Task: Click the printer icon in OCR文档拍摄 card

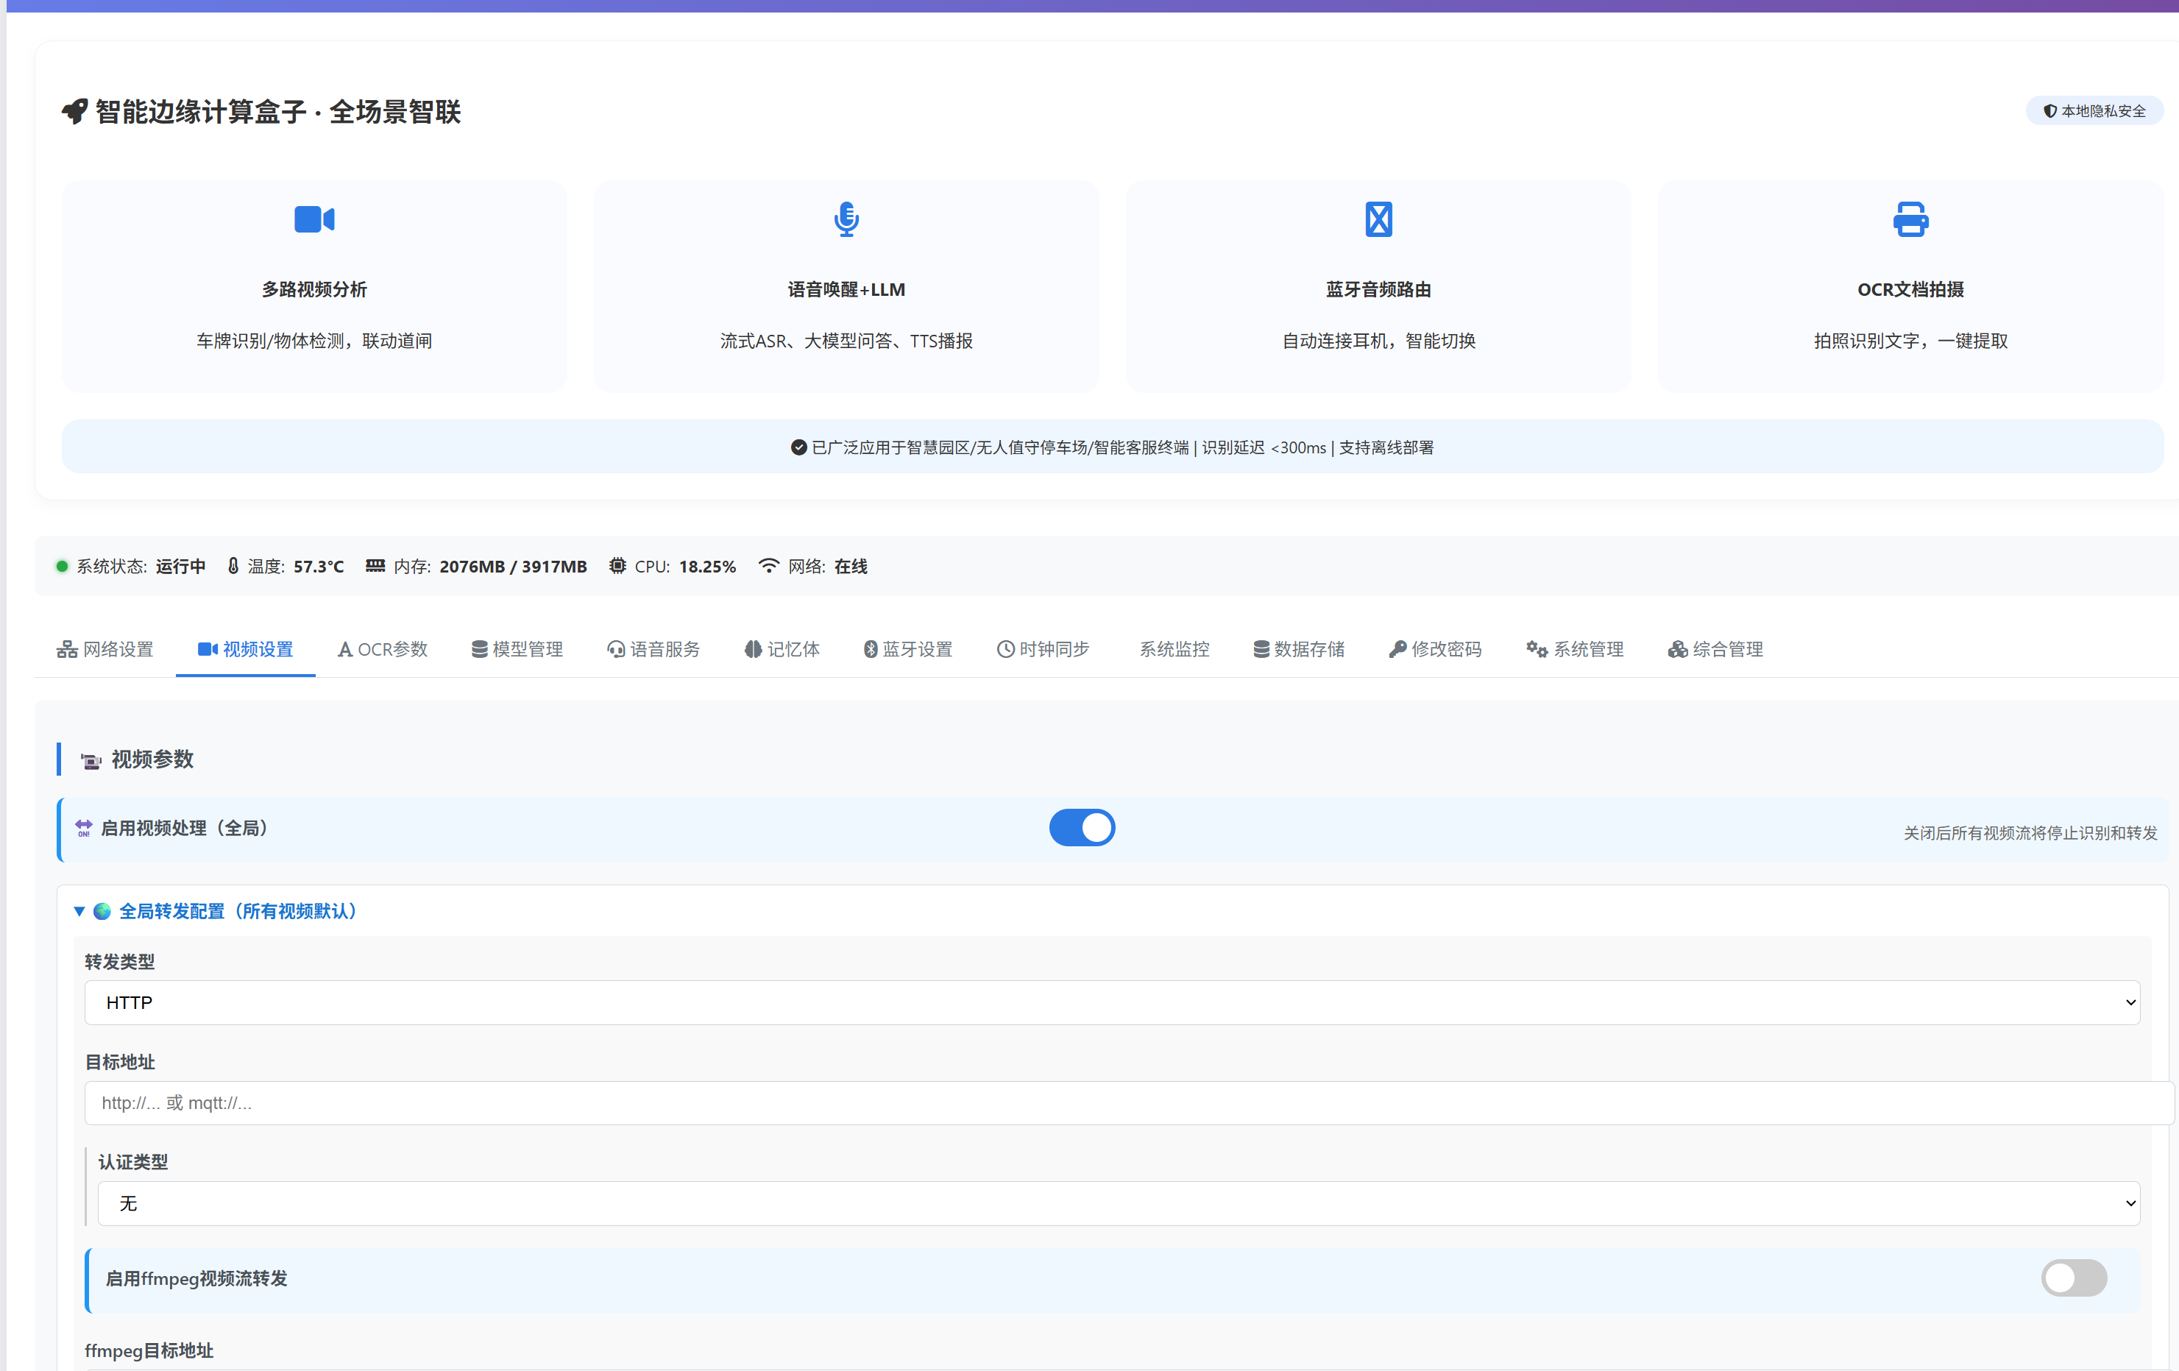Action: [x=1910, y=219]
